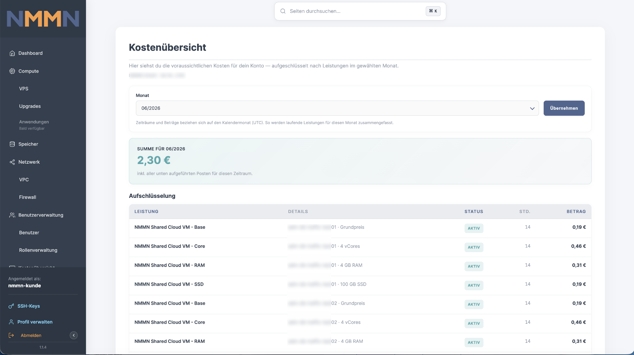Image resolution: width=634 pixels, height=355 pixels.
Task: Click the Abmelden logout icon
Action: 11,335
